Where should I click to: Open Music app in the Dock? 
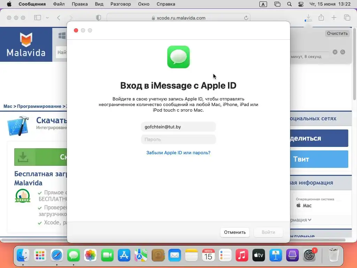coord(242,255)
